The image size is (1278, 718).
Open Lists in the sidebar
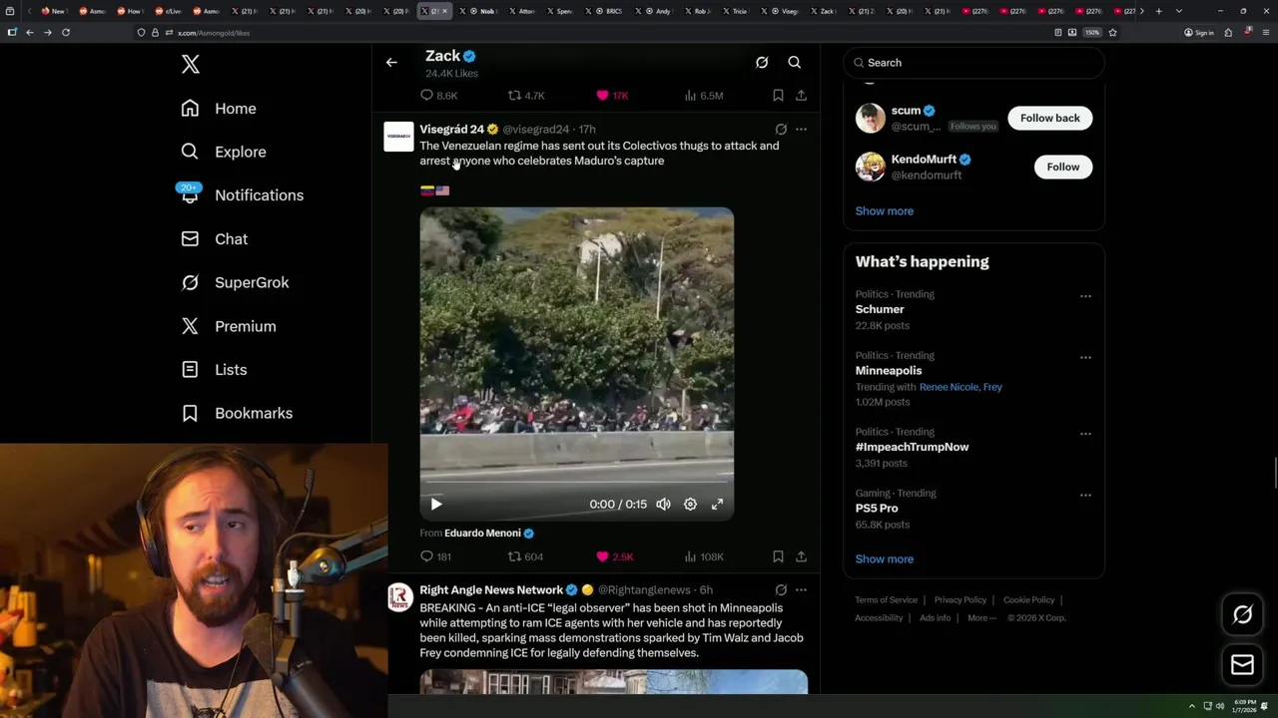pyautogui.click(x=214, y=370)
